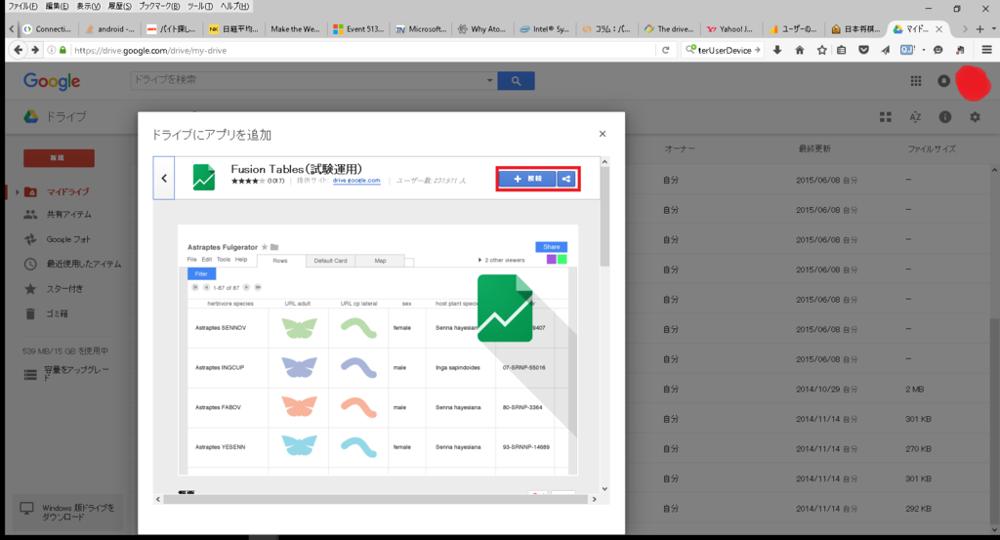
Task: Open dropdown arrow beside the OJ toolbar icon
Action: click(x=924, y=50)
